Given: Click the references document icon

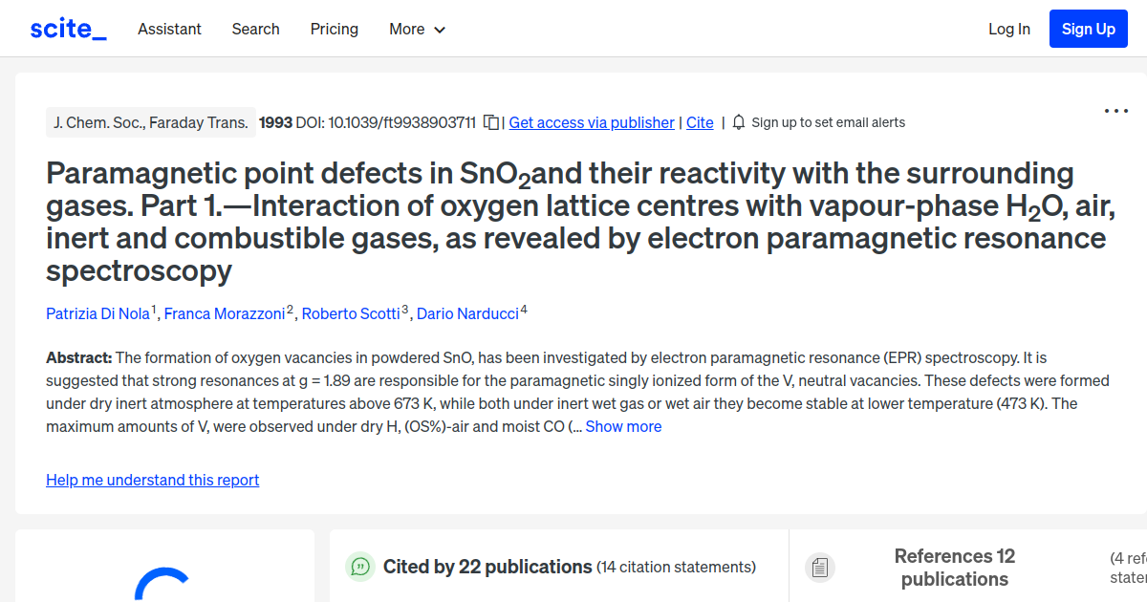Looking at the screenshot, I should pos(820,567).
